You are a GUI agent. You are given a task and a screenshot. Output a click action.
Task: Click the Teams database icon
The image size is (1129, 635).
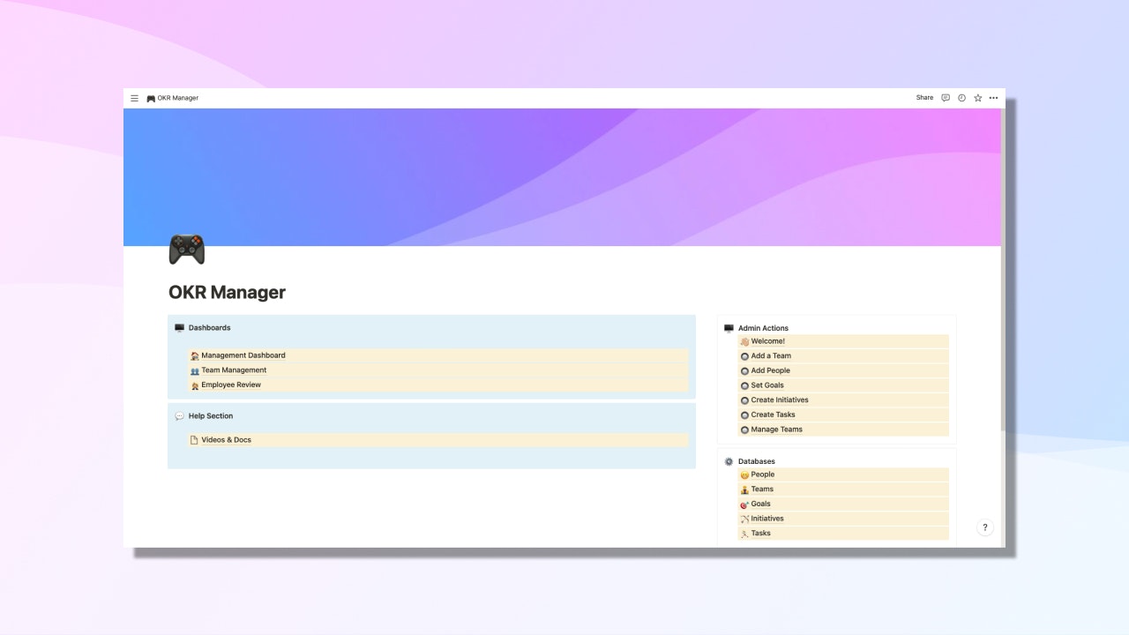click(744, 489)
